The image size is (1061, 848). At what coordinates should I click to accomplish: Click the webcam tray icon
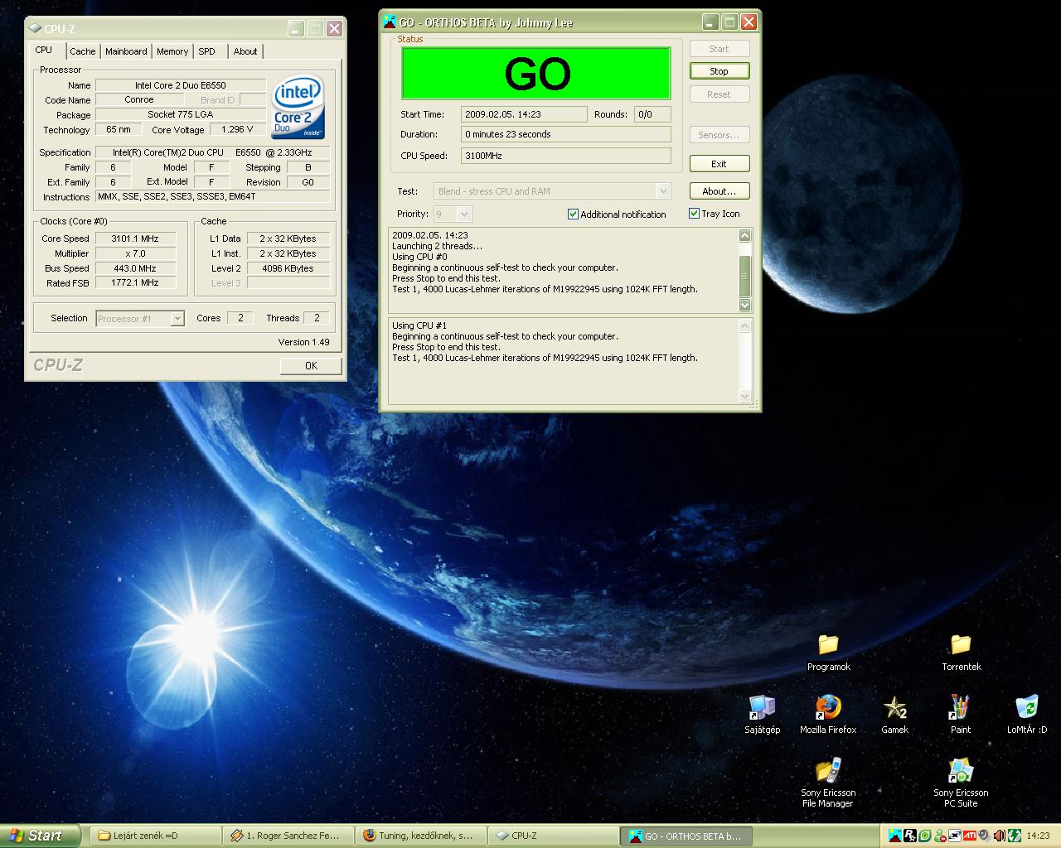click(985, 836)
